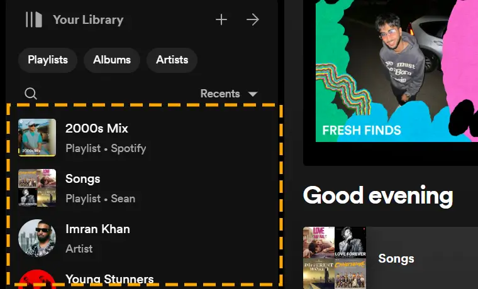Open the Recents sort dropdown
Screen dimensions: 478x289
[x=229, y=94]
